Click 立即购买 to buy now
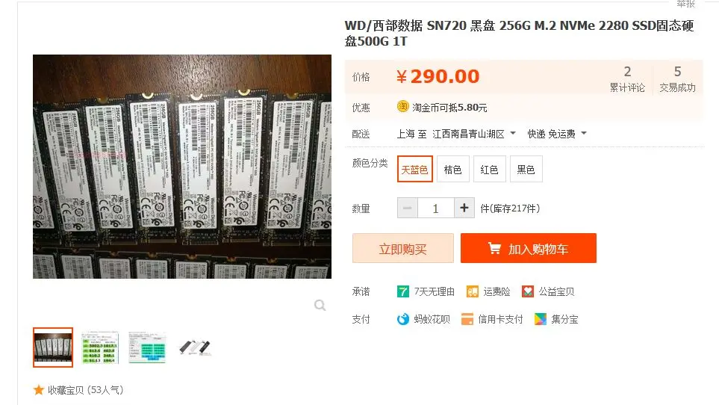719x405 pixels. point(402,248)
